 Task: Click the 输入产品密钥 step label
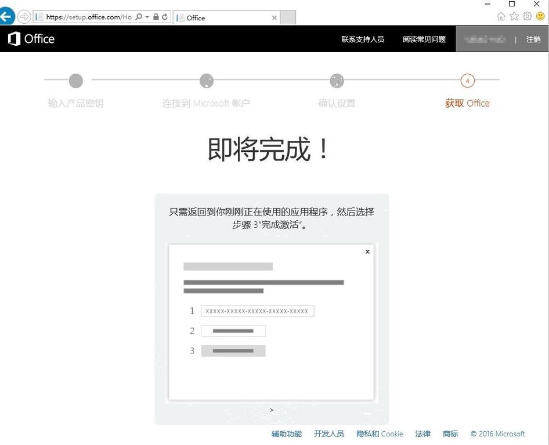[x=75, y=103]
